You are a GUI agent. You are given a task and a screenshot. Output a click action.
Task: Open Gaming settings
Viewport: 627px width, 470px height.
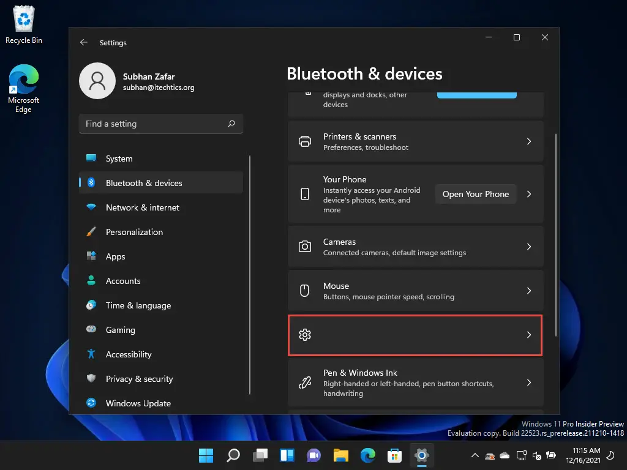[x=161, y=330]
